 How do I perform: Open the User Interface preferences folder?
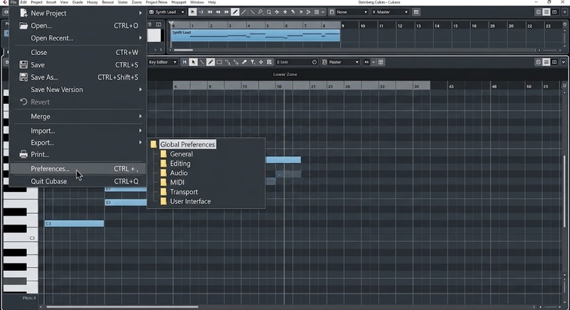[x=190, y=201]
